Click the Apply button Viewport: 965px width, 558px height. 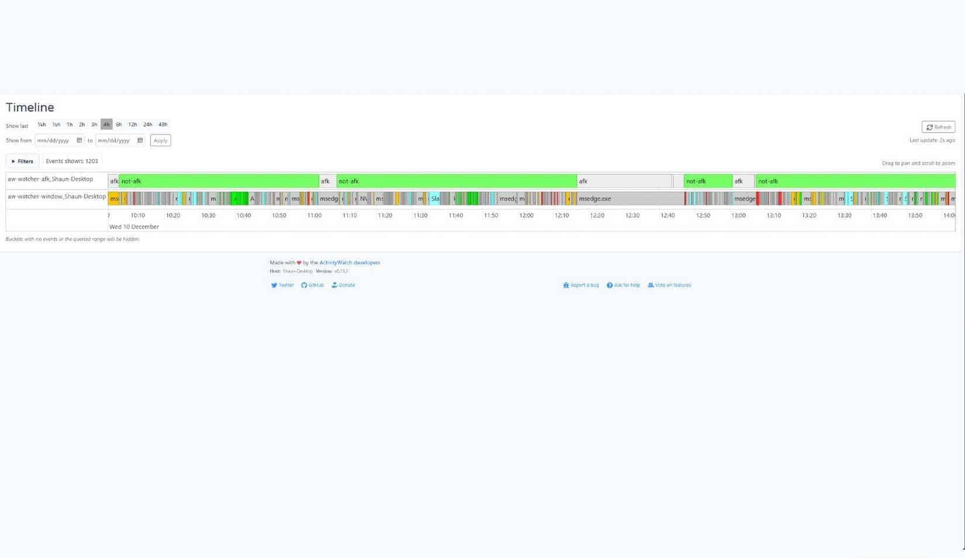[160, 140]
